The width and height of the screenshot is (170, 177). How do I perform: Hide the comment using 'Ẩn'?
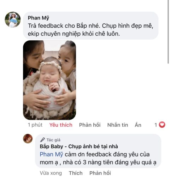pyautogui.click(x=138, y=125)
